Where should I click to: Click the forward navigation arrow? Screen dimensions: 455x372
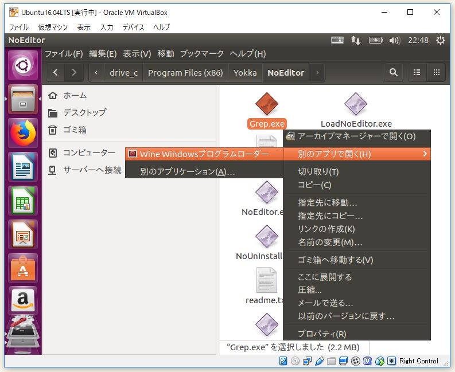coord(74,72)
